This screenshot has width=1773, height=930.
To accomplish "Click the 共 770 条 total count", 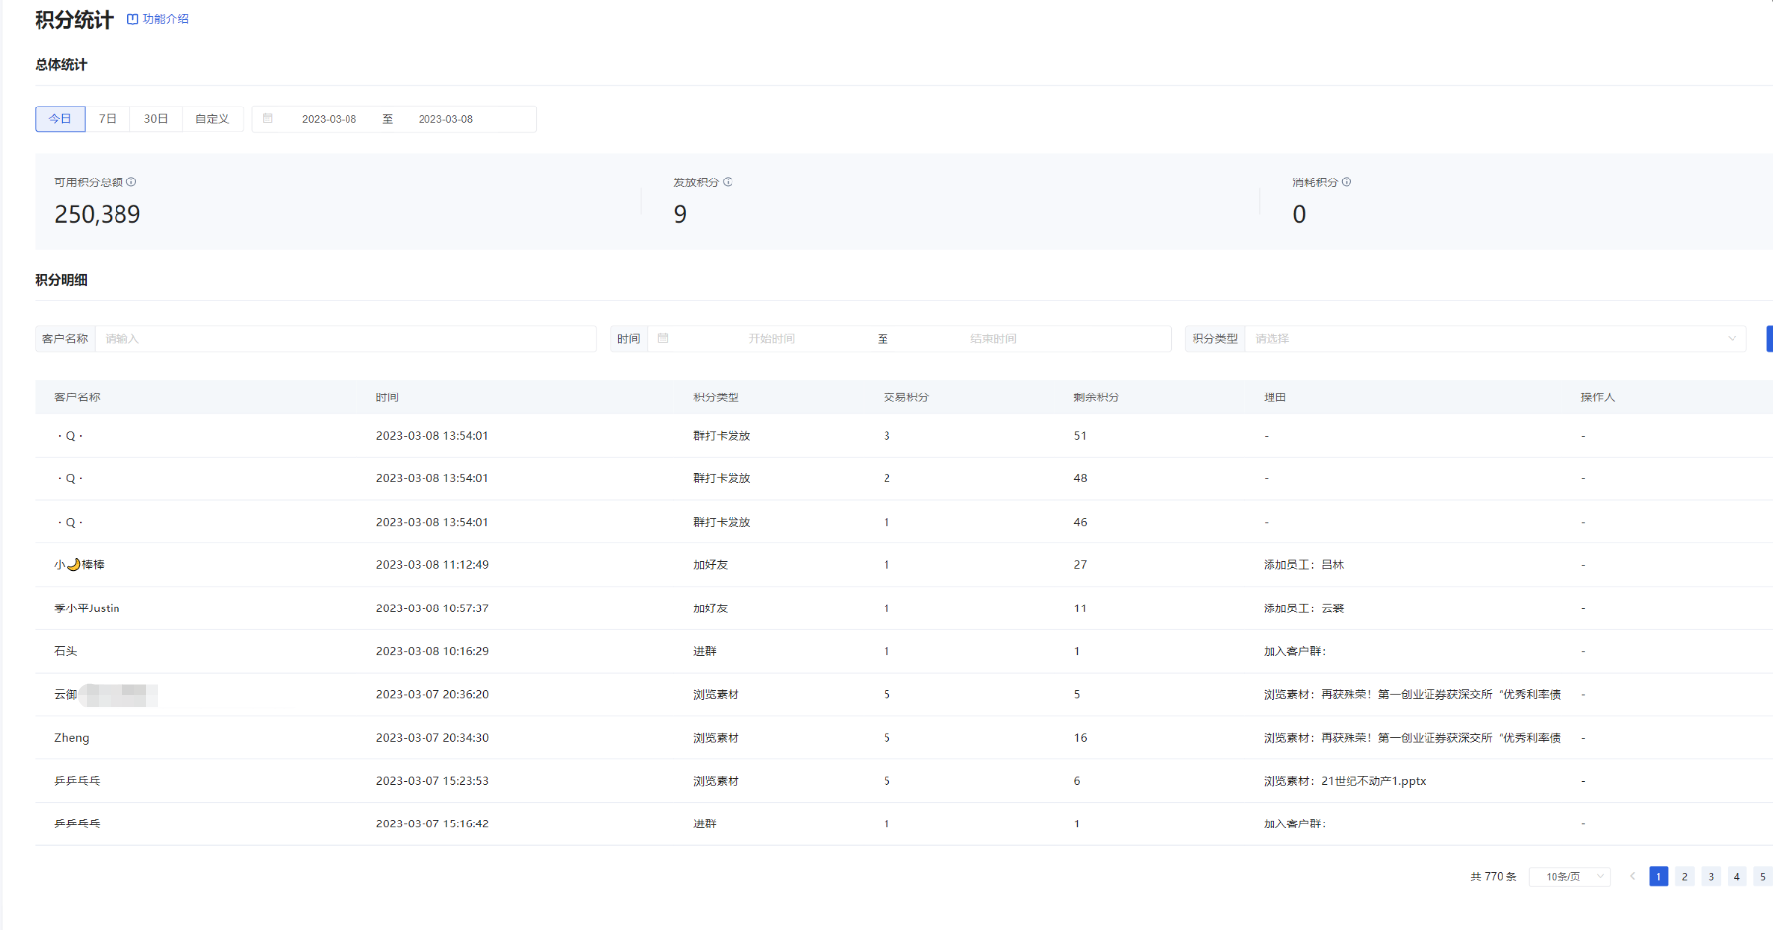I will pyautogui.click(x=1493, y=877).
